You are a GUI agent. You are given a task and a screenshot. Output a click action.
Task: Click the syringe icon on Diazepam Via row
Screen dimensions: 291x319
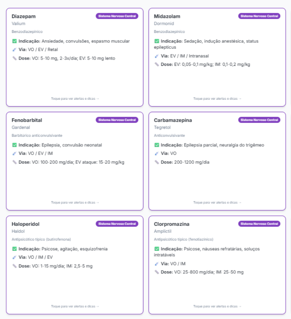pos(14,50)
